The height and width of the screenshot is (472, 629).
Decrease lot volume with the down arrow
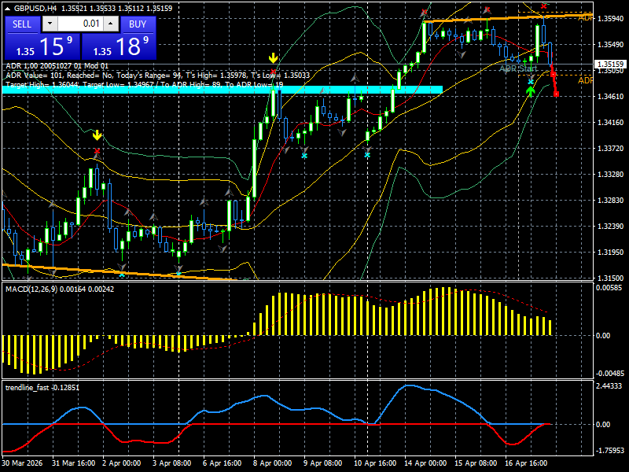point(50,24)
